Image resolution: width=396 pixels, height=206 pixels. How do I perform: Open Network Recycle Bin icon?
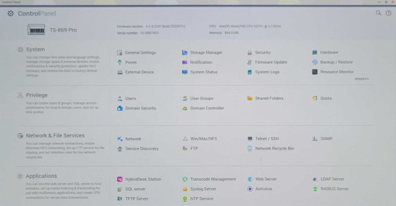[x=250, y=149]
